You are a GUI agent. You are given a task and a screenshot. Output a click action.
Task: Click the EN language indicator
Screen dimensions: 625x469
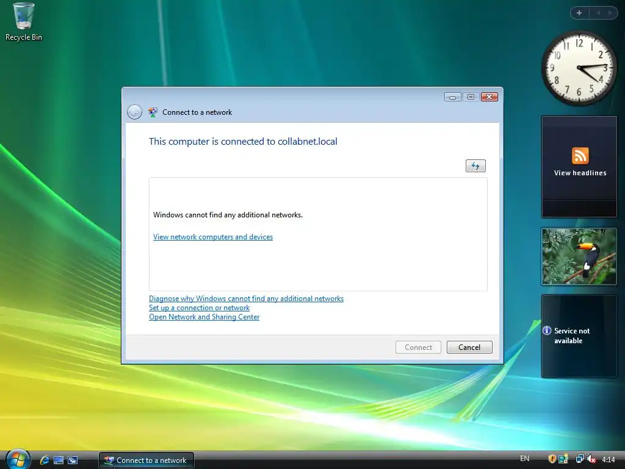524,459
